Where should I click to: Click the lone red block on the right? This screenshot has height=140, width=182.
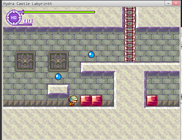click(x=152, y=101)
